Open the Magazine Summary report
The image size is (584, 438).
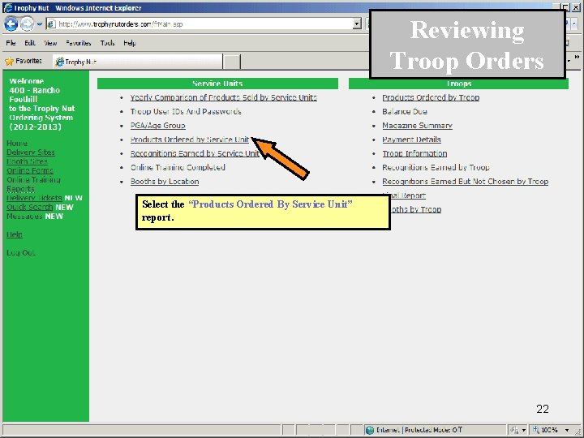click(x=418, y=126)
